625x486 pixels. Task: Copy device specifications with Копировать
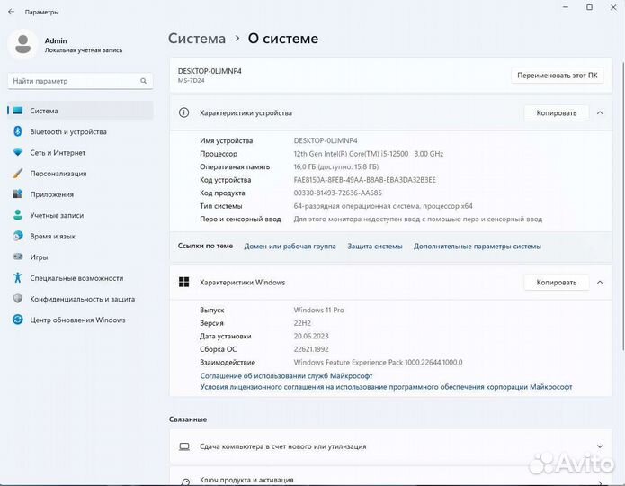point(557,112)
